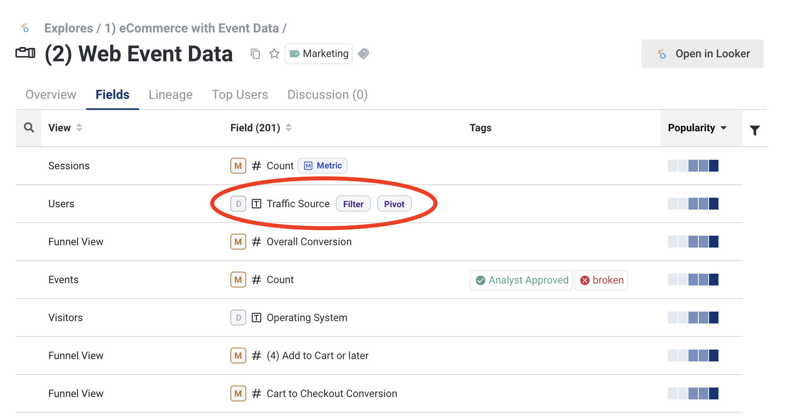The height and width of the screenshot is (416, 792).
Task: Copy the Web Event Data title
Action: click(255, 54)
